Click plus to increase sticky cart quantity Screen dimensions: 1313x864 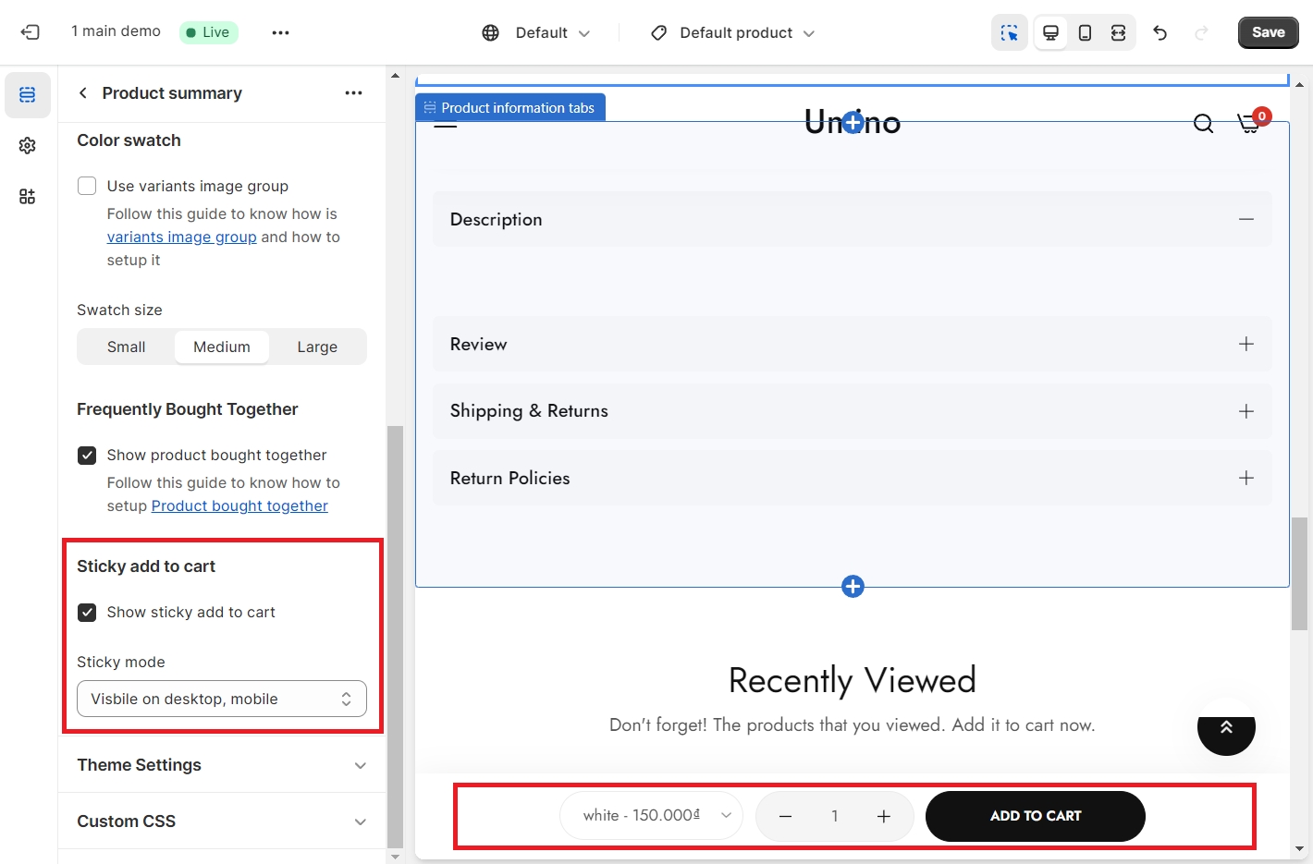[x=884, y=816]
